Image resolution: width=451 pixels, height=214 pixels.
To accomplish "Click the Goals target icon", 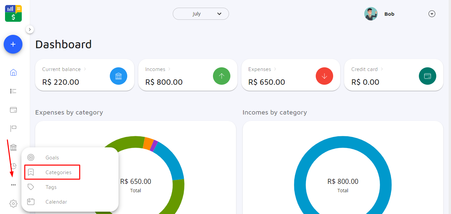I will [31, 157].
